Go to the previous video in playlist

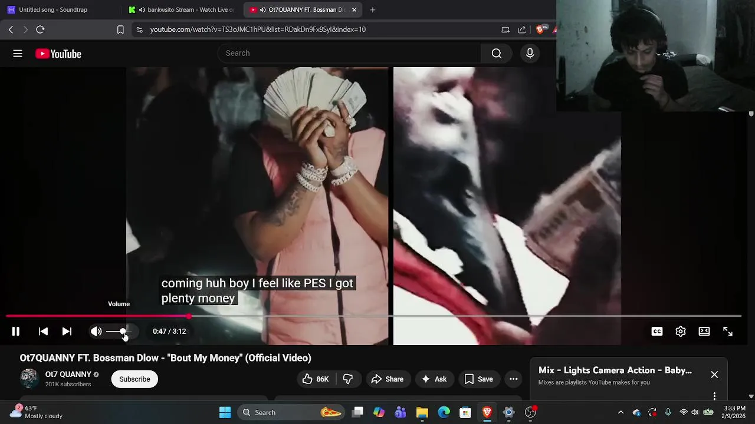point(43,332)
